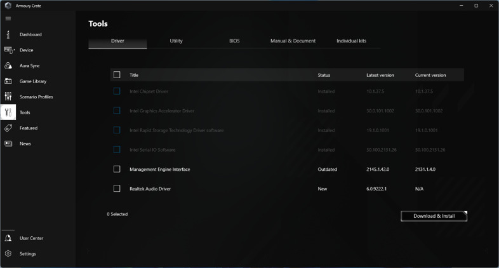Close the Armoury Crate window
Viewport: 499px width, 268px height.
pos(491,6)
